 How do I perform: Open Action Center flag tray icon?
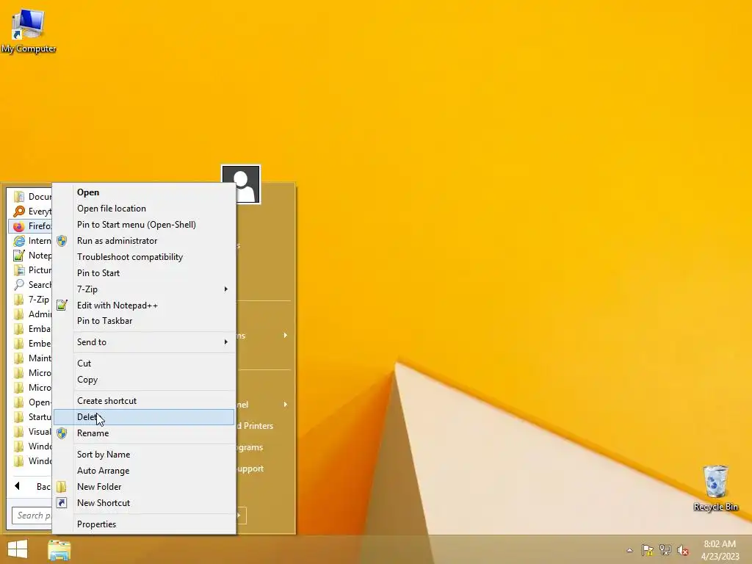click(x=647, y=550)
